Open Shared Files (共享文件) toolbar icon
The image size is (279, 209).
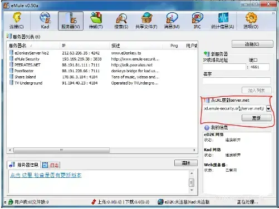click(x=146, y=21)
